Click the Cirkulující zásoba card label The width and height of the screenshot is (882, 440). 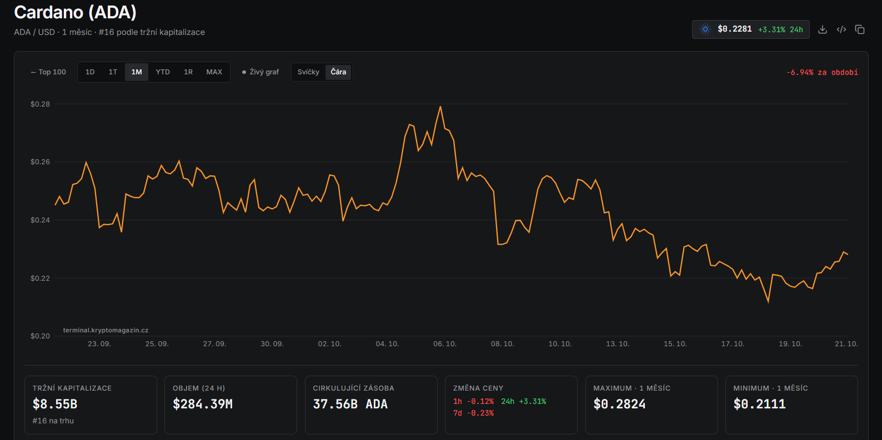point(354,388)
